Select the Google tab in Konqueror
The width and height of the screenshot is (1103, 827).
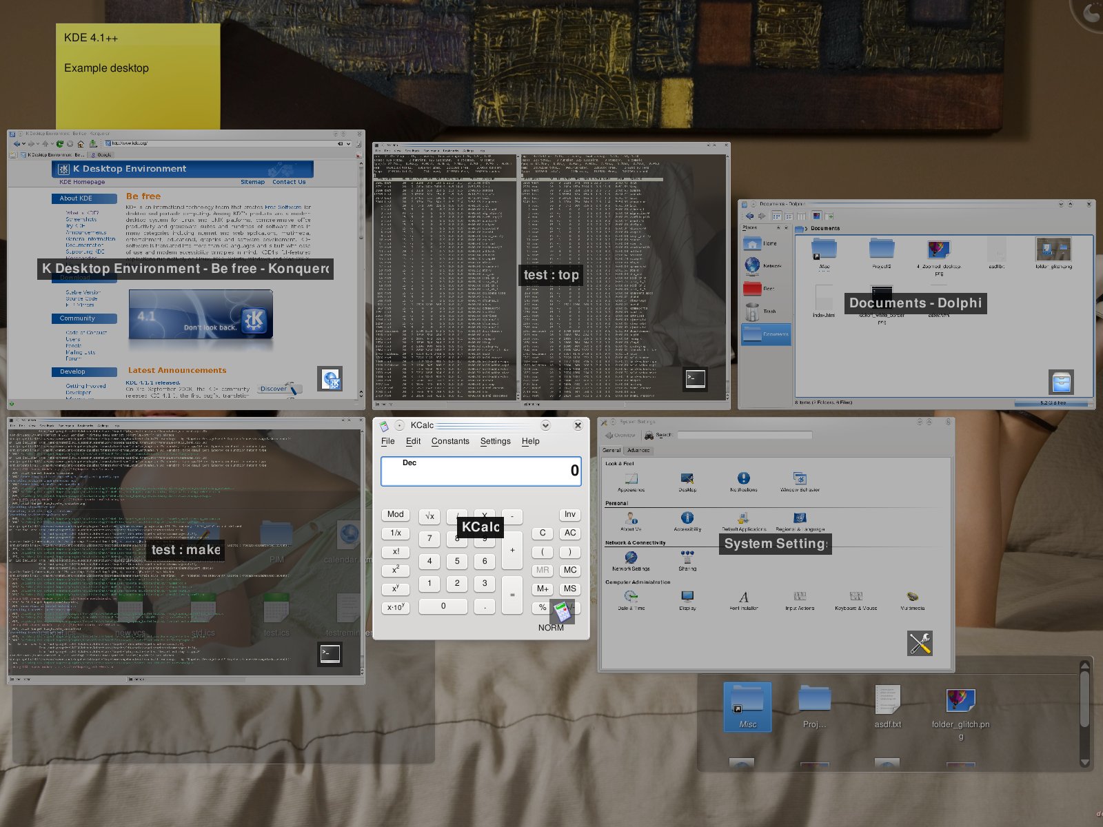click(x=101, y=155)
